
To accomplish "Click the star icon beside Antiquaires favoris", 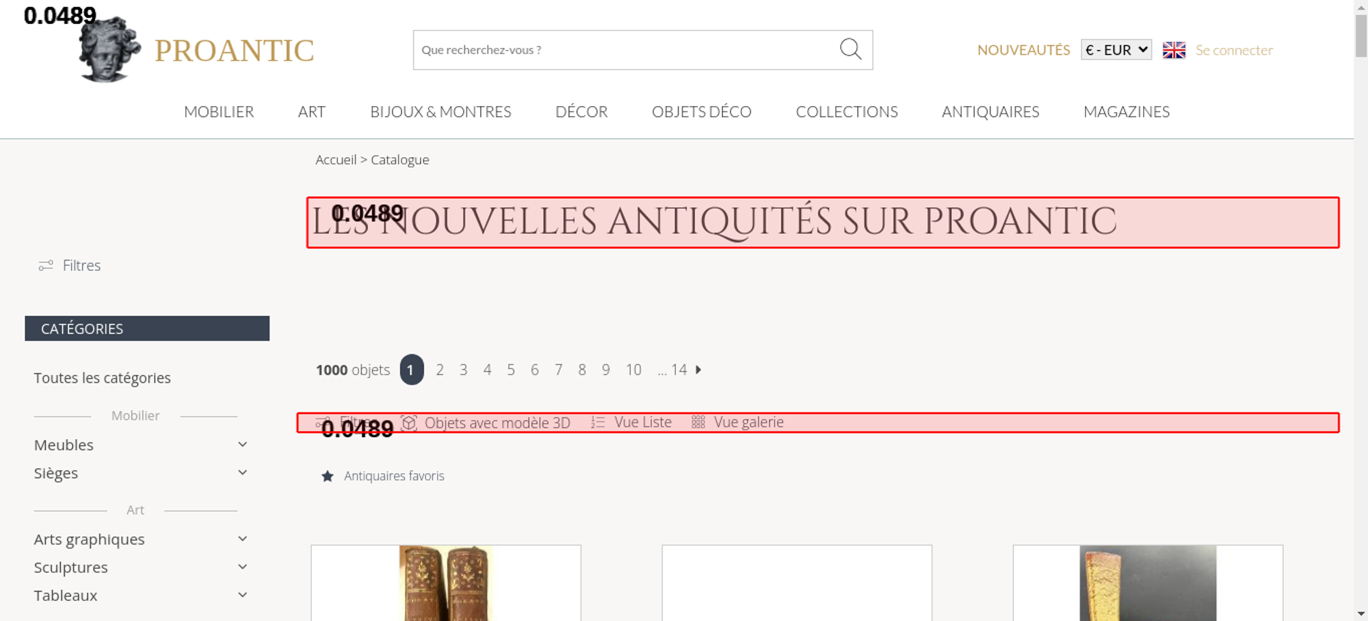I will 328,476.
